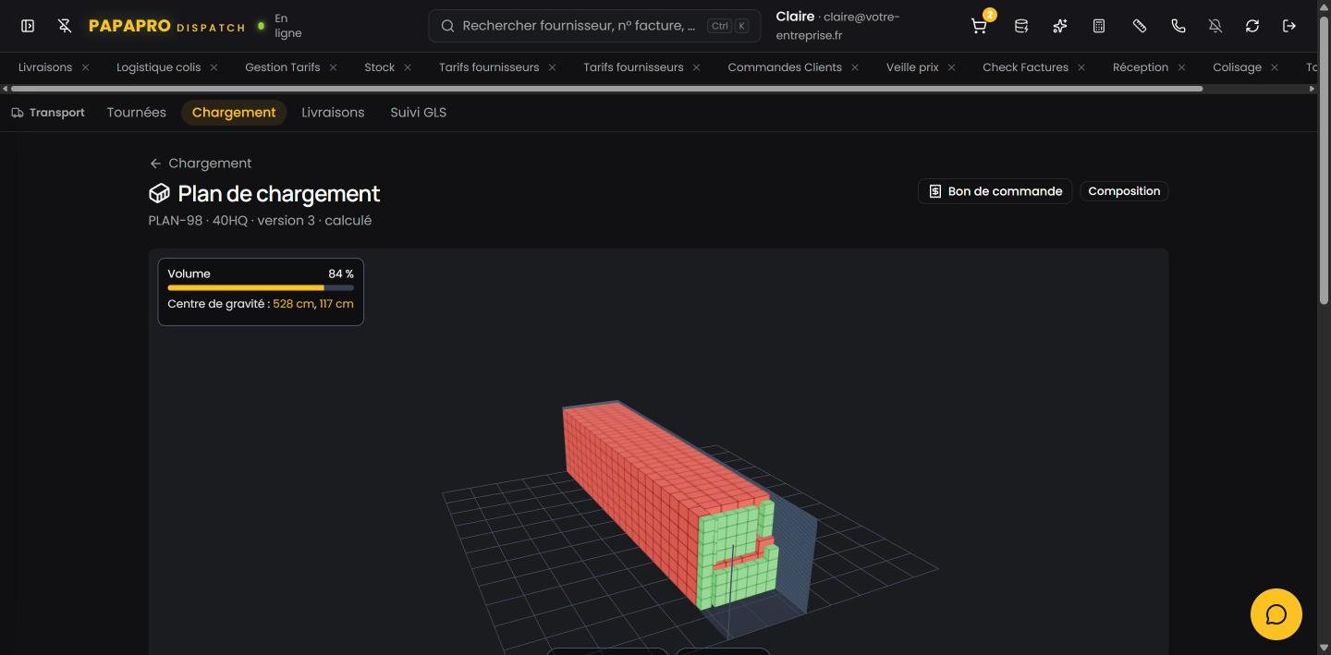
Task: Click the Composition button
Action: click(x=1124, y=191)
